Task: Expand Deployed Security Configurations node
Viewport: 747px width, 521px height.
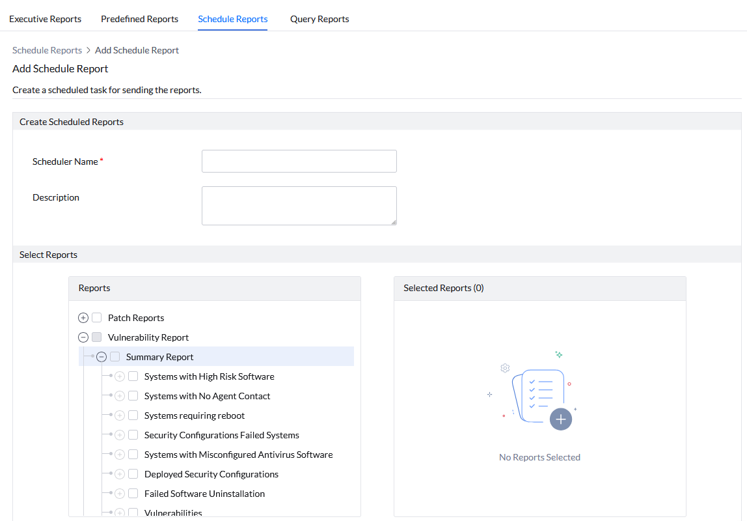Action: pyautogui.click(x=119, y=473)
